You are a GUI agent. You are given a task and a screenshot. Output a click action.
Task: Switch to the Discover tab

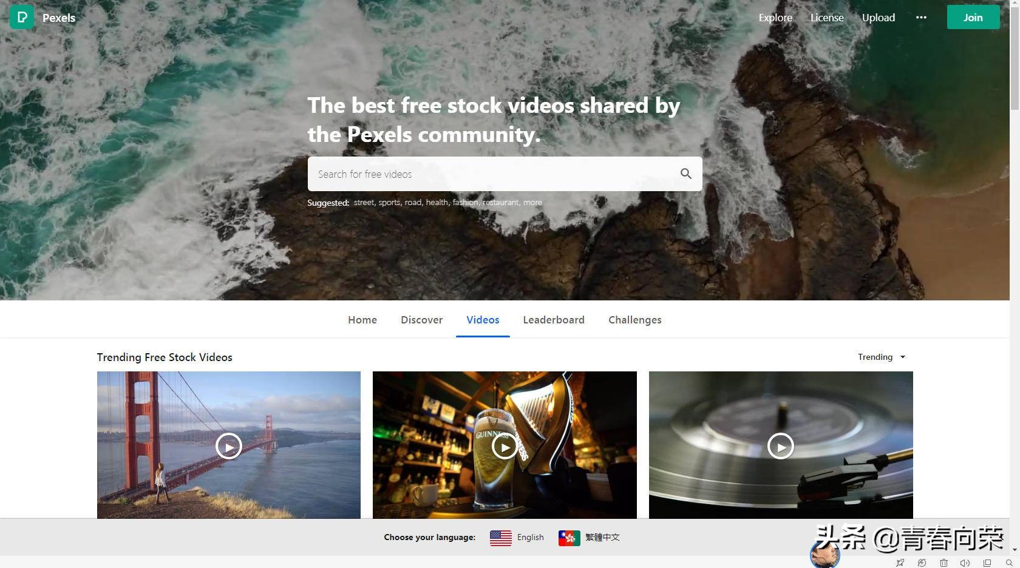[x=421, y=320]
